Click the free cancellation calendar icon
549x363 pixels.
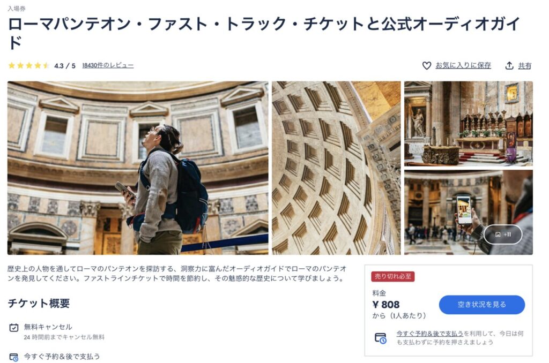click(13, 327)
